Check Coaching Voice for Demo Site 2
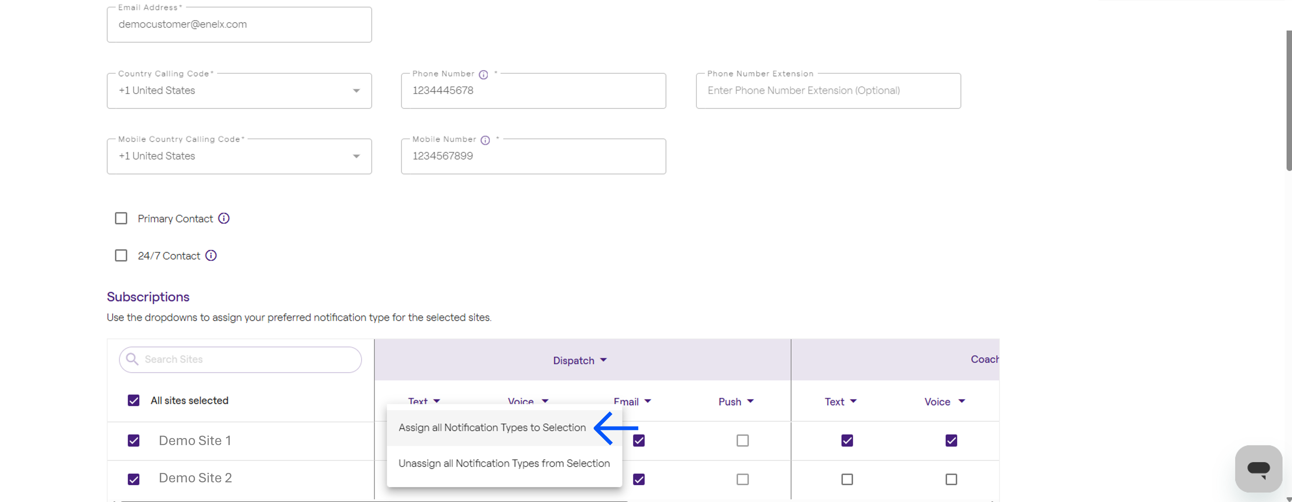 tap(951, 479)
